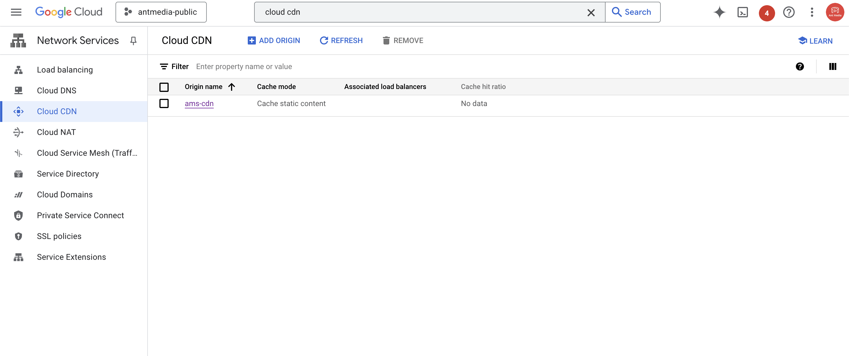The width and height of the screenshot is (849, 356).
Task: Click the Cache hit ratio column header
Action: (x=483, y=87)
